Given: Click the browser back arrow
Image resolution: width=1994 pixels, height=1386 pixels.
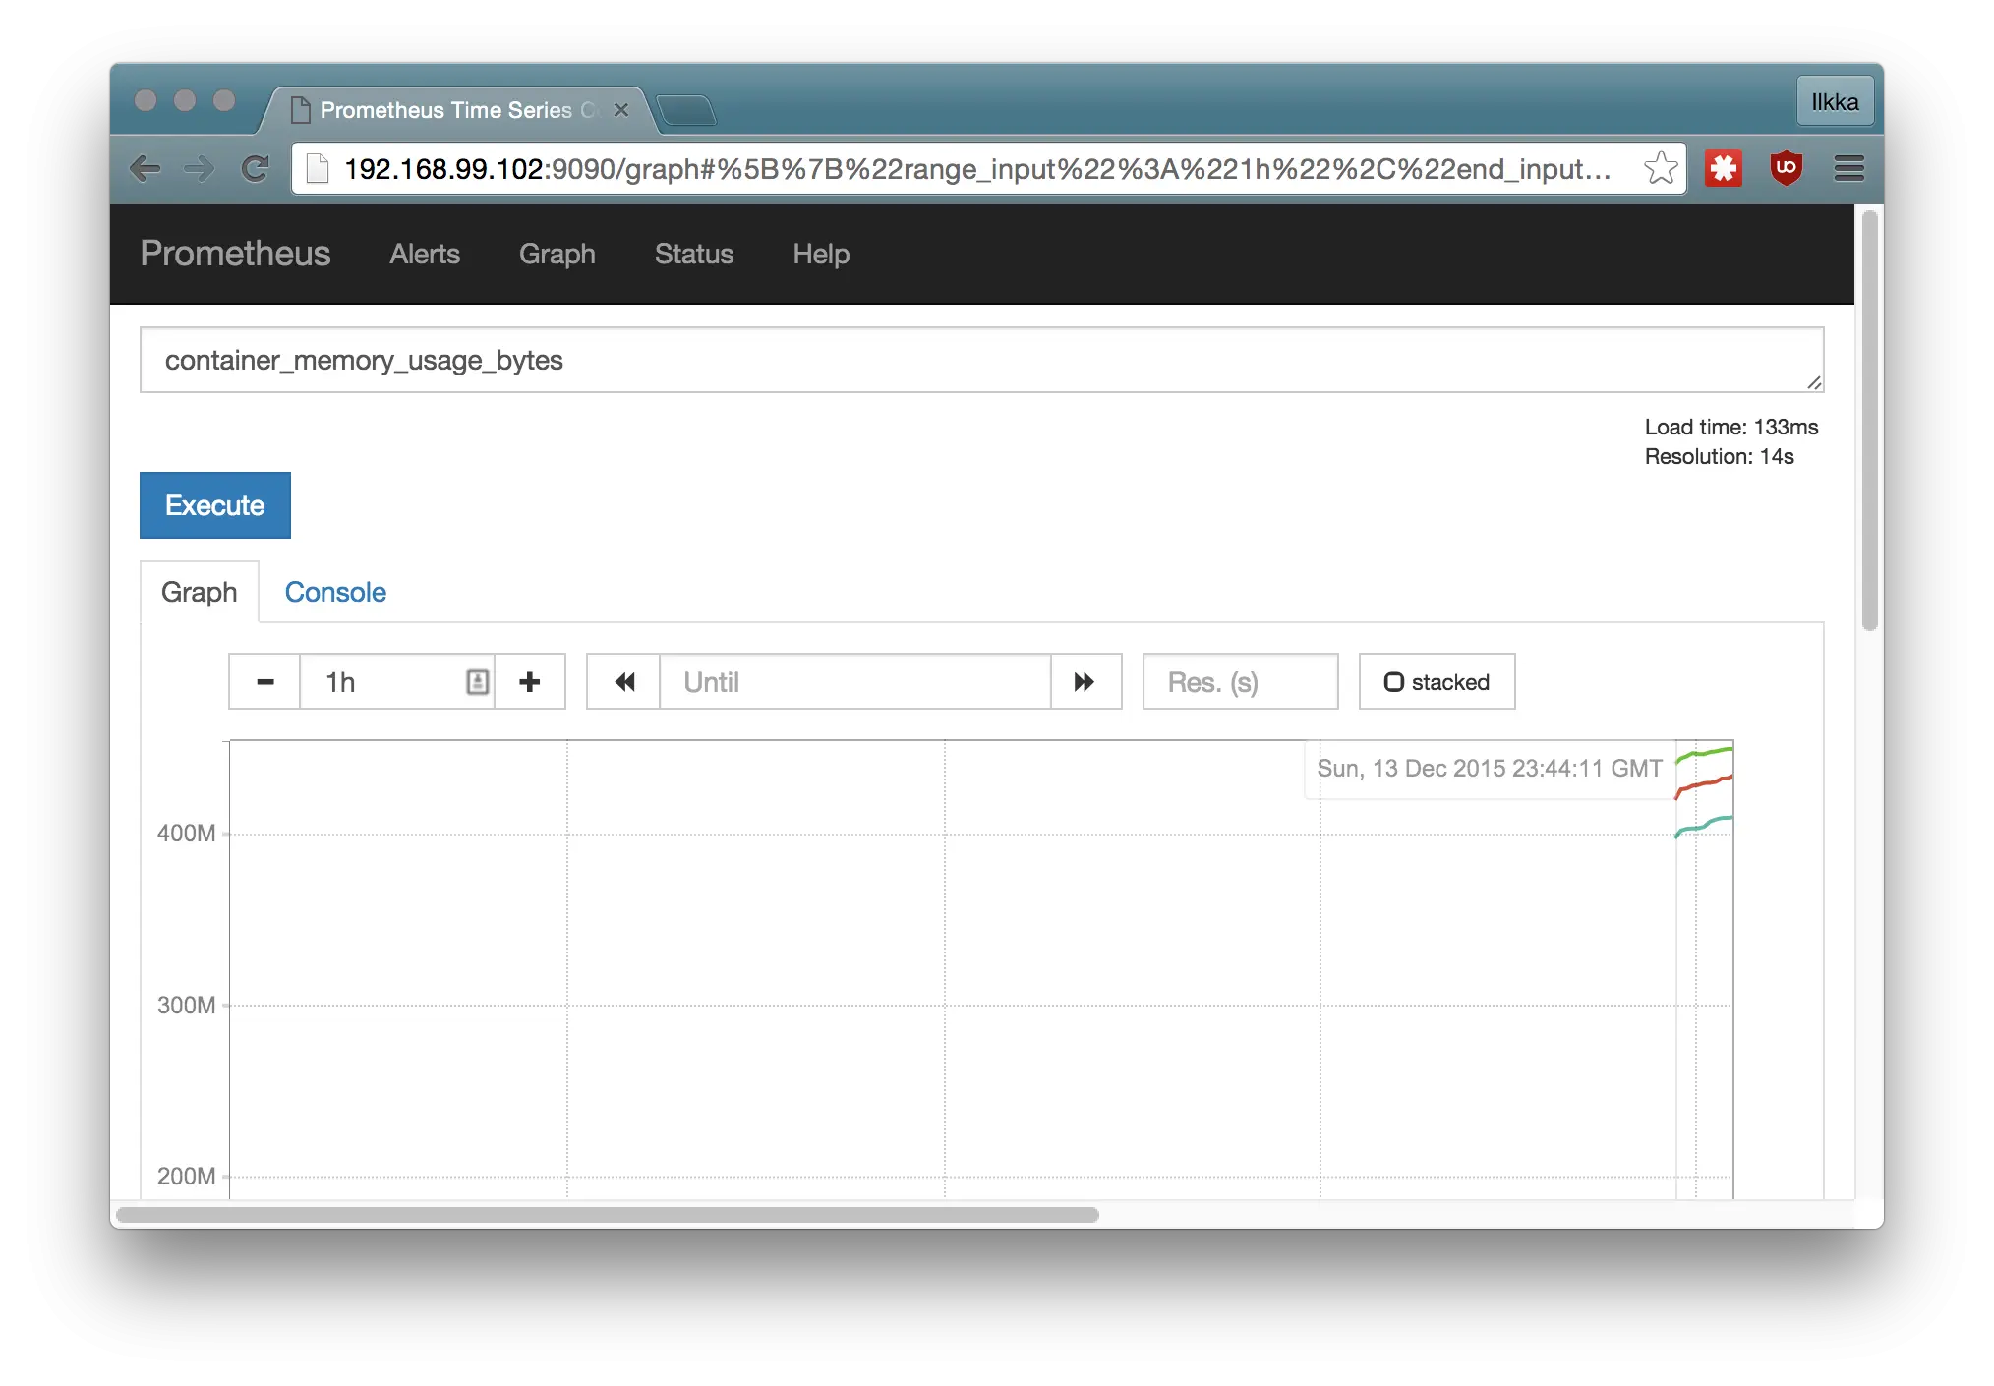Looking at the screenshot, I should click(x=146, y=169).
